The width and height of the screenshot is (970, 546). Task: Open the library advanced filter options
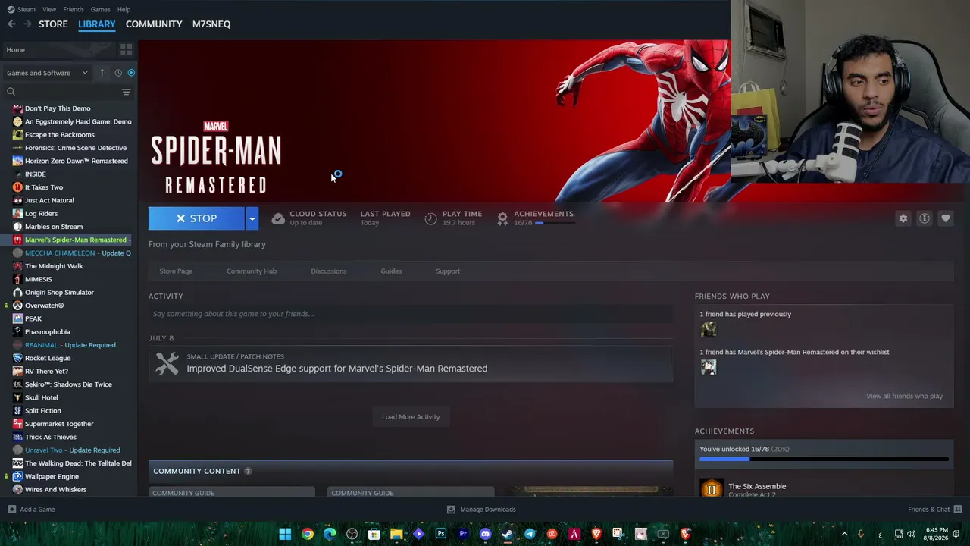coord(126,92)
